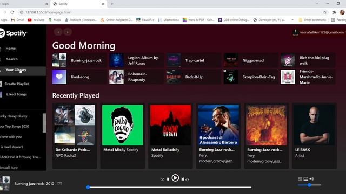Open the Metal Ballads card
The height and width of the screenshot is (194, 346).
pyautogui.click(x=170, y=136)
